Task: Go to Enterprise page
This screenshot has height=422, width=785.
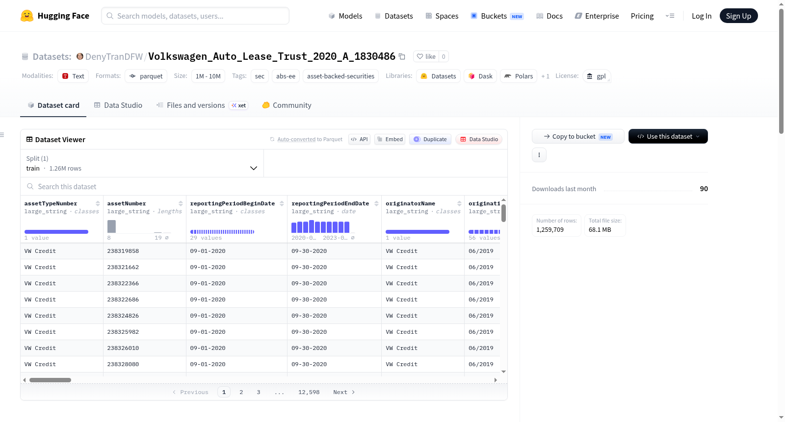Action: [x=597, y=16]
